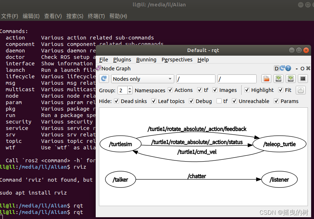Click the rotate_absolute/_action/status label

pyautogui.click(x=197, y=142)
